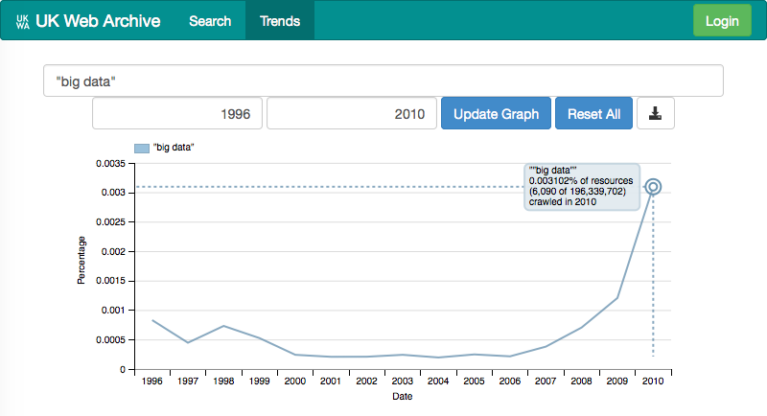Toggle the "big data" legend label

click(174, 148)
